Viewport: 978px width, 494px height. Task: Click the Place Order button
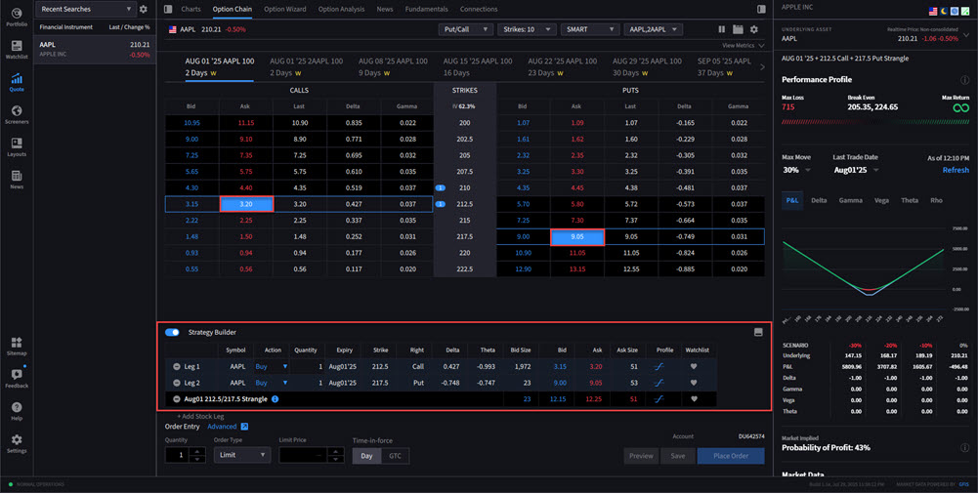731,456
